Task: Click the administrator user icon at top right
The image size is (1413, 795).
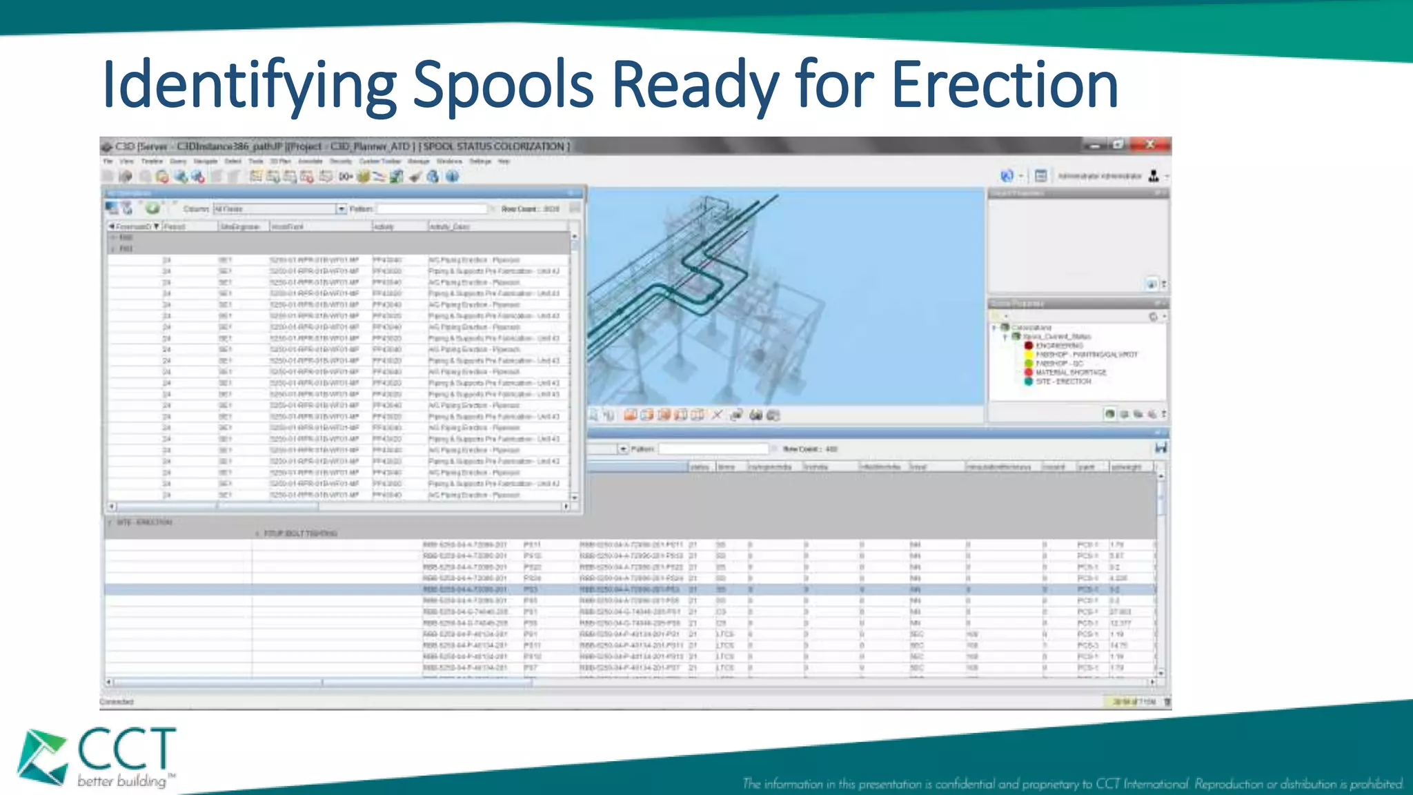Action: tap(1154, 176)
